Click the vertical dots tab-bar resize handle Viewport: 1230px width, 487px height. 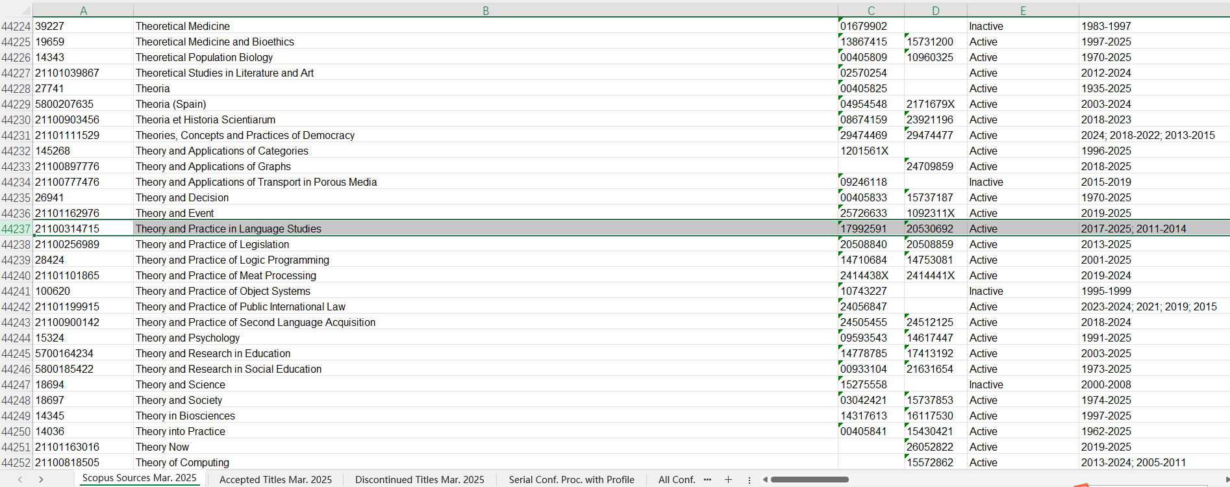(749, 480)
